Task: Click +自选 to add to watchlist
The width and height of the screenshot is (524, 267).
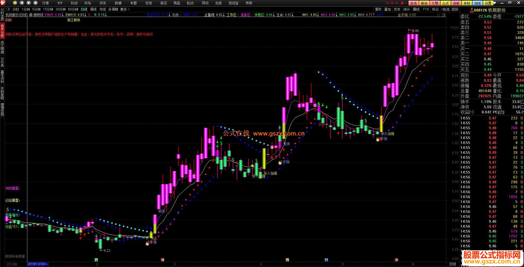Action: point(445,9)
